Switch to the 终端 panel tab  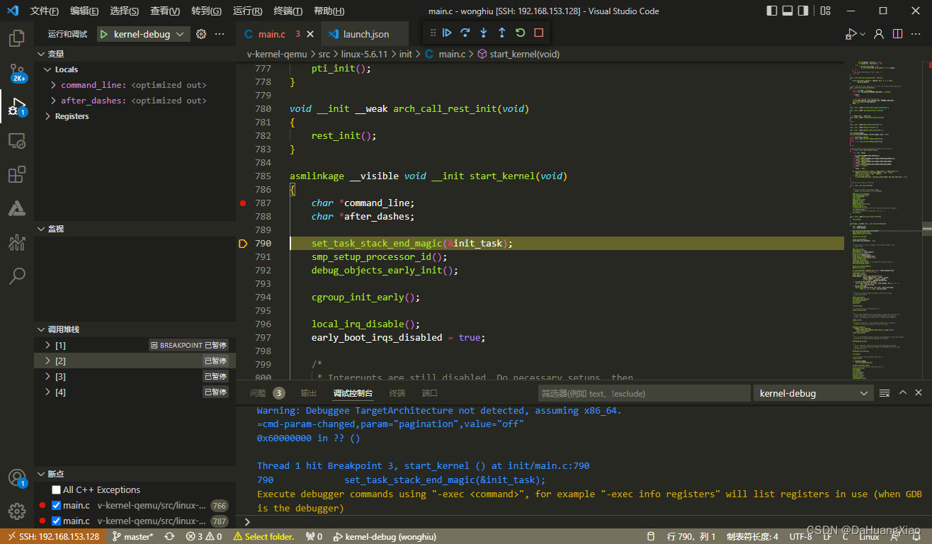pyautogui.click(x=397, y=393)
